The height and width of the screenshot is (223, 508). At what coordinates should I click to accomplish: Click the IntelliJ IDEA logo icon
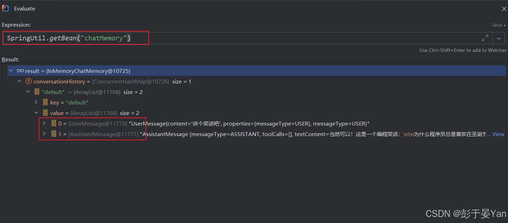point(6,8)
